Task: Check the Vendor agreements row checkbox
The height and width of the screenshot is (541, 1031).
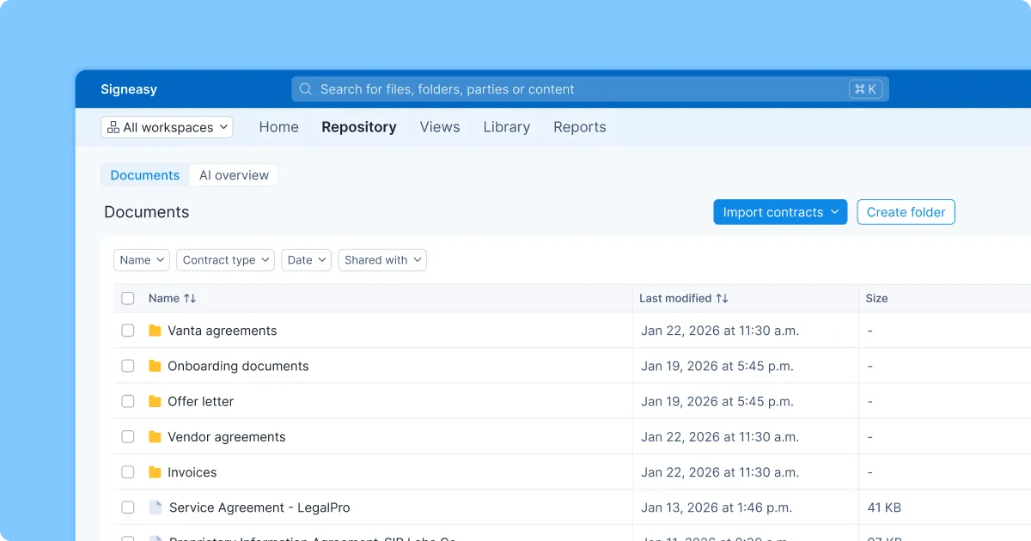Action: [128, 437]
